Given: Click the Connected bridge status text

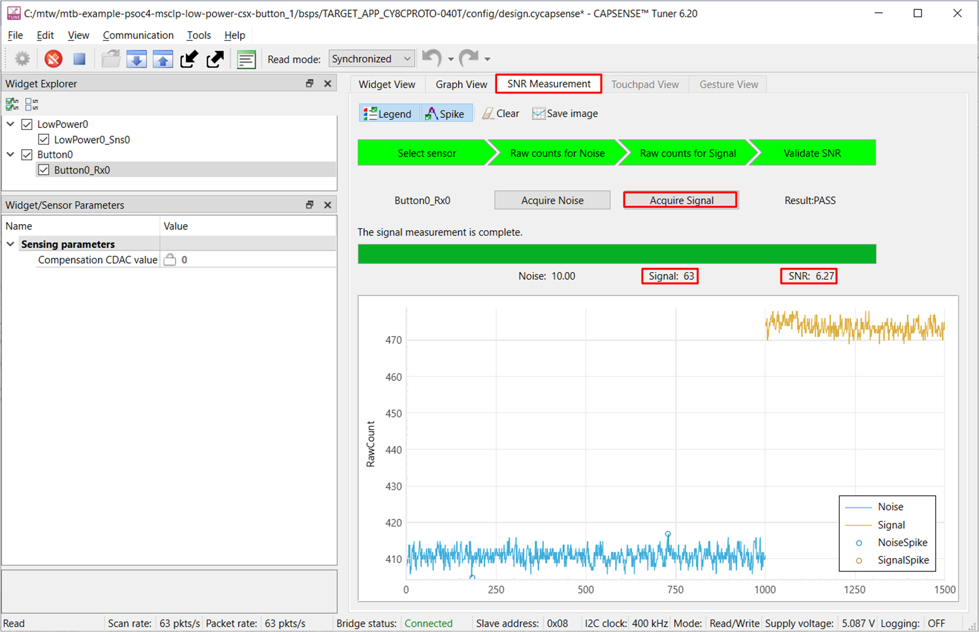Looking at the screenshot, I should (x=429, y=623).
